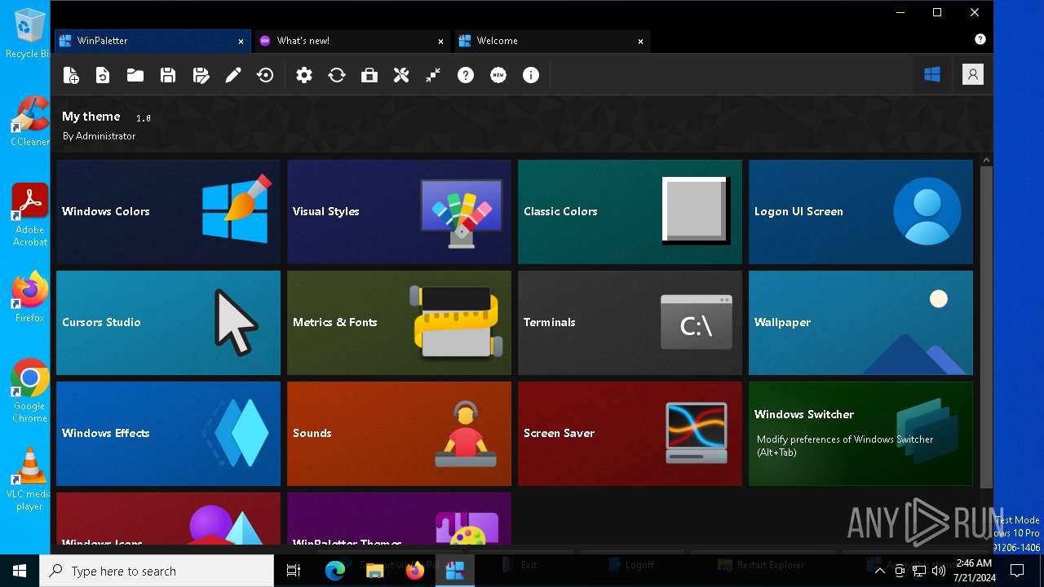Open the store bag icon
Image resolution: width=1044 pixels, height=587 pixels.
pyautogui.click(x=369, y=75)
